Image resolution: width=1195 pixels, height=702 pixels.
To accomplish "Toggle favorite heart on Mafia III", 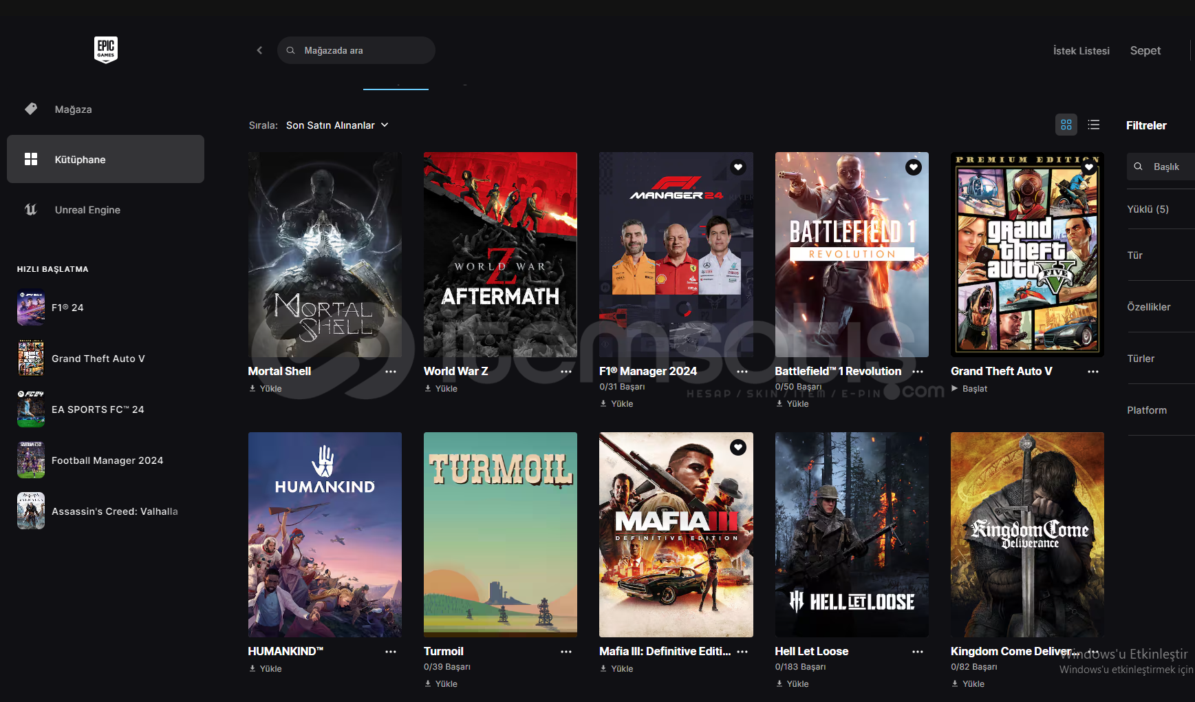I will pyautogui.click(x=738, y=447).
